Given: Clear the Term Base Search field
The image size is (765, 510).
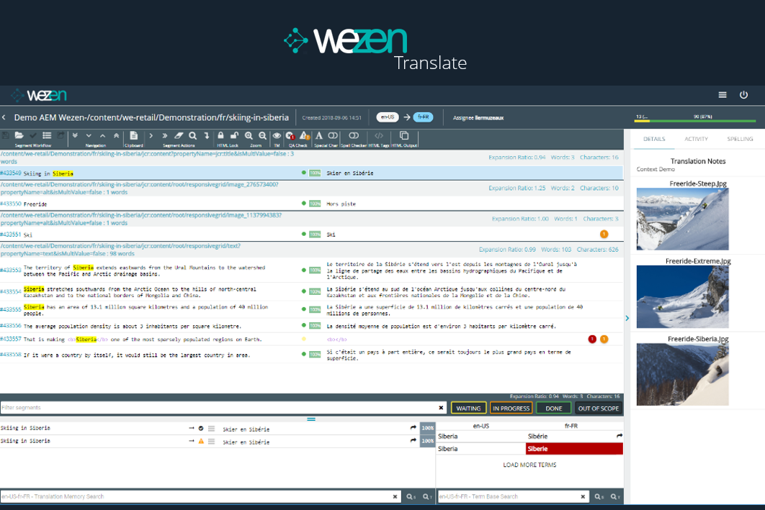Looking at the screenshot, I should 583,496.
